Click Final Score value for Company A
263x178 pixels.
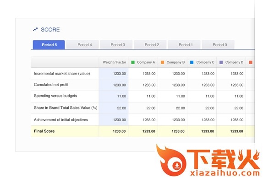click(x=149, y=131)
